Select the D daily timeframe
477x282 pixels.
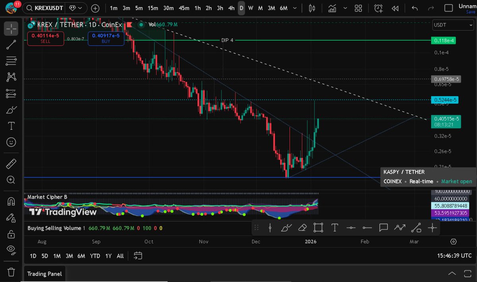pyautogui.click(x=241, y=8)
